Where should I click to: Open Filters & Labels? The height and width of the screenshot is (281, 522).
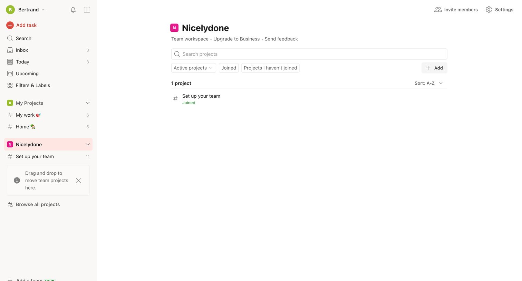(x=48, y=85)
